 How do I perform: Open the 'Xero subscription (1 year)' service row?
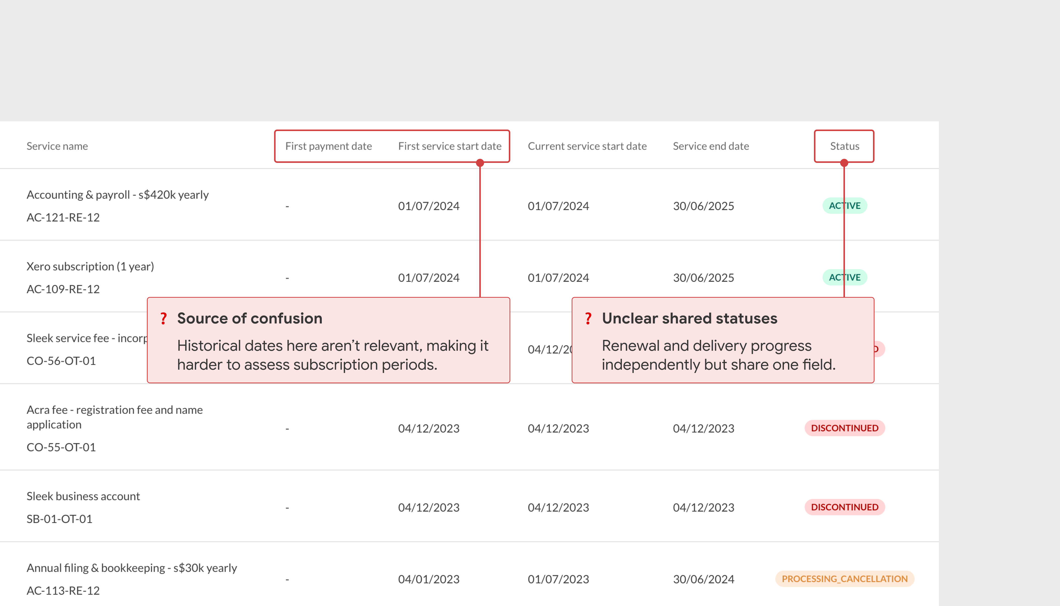tap(90, 266)
